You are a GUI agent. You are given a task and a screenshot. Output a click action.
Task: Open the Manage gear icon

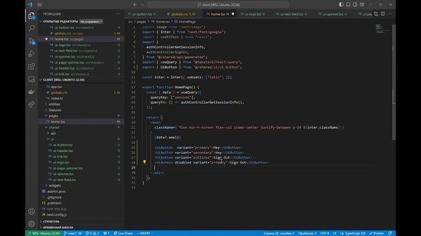32,224
